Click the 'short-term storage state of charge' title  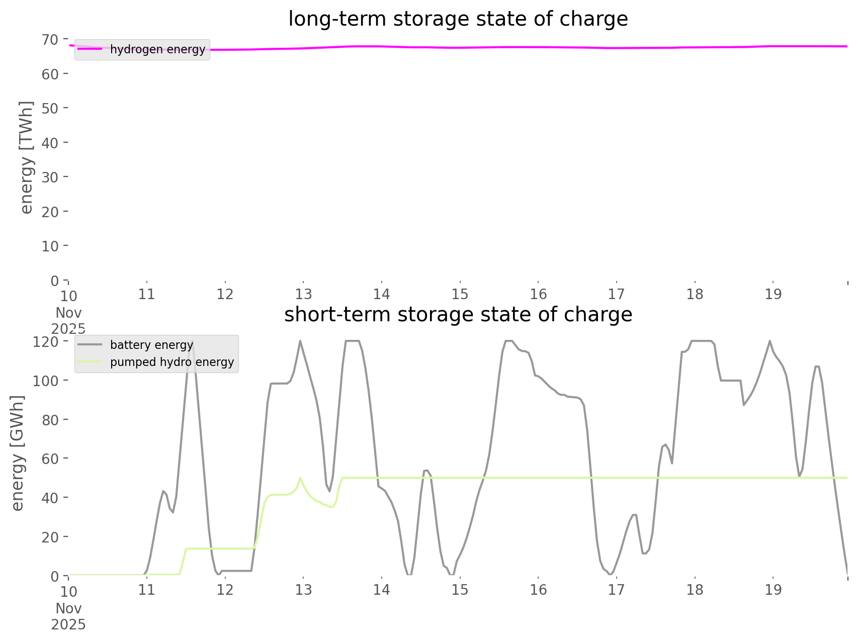point(458,315)
